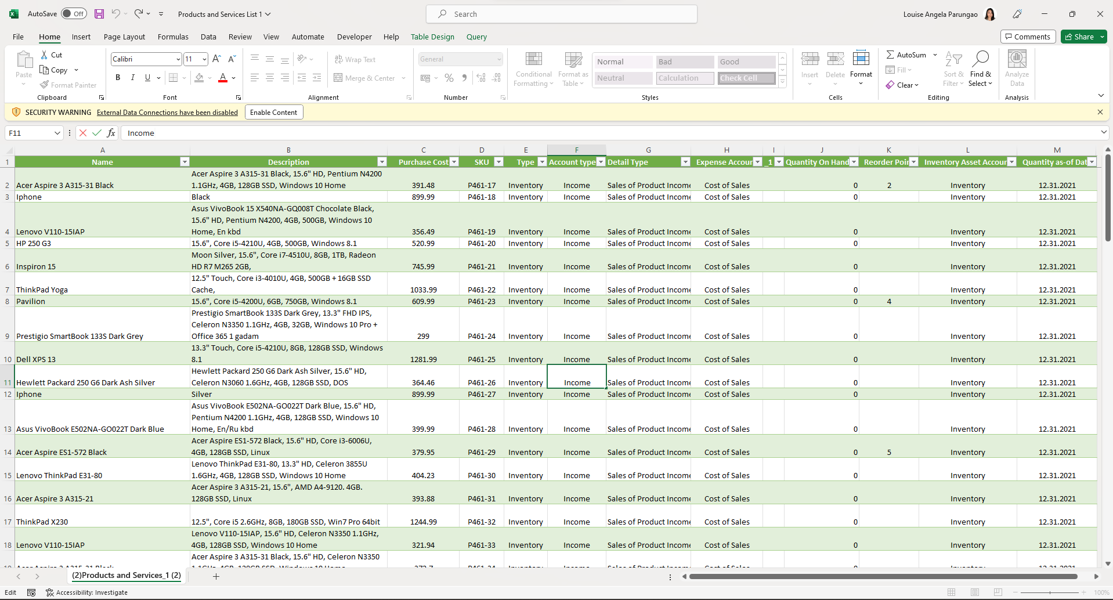Click the Redo arrow icon
Viewport: 1113px width, 600px height.
139,14
